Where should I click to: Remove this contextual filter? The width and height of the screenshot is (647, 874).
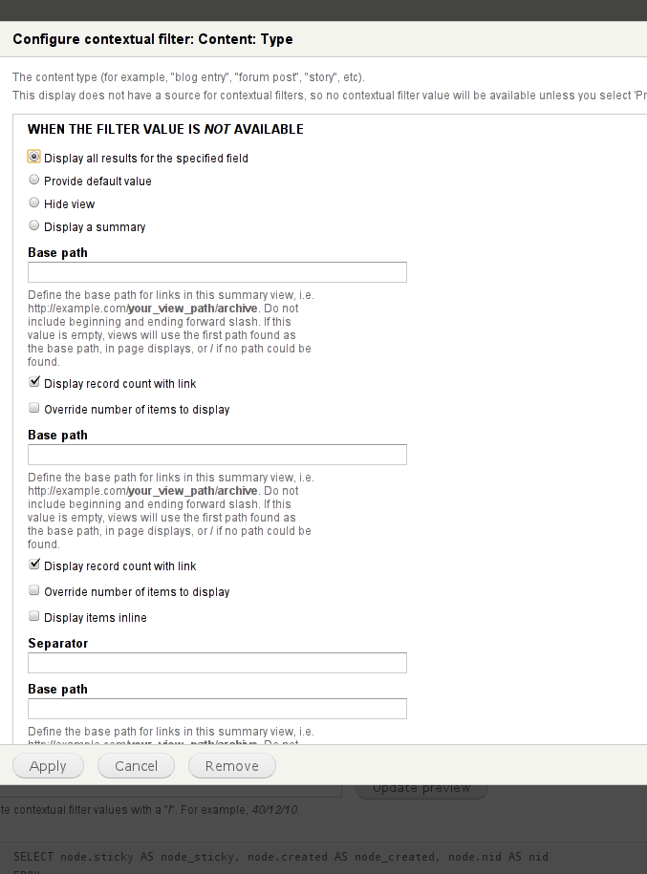[x=232, y=766]
